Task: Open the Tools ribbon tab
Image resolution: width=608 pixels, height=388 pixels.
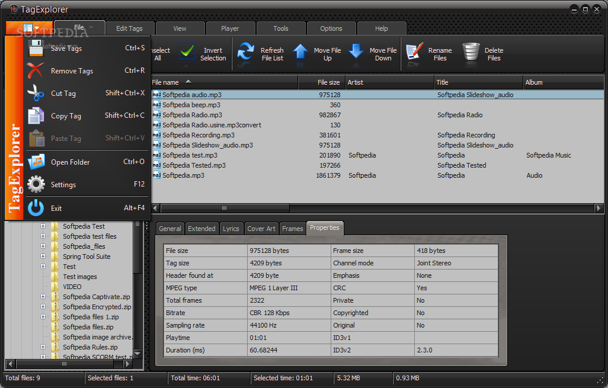Action: pos(281,28)
